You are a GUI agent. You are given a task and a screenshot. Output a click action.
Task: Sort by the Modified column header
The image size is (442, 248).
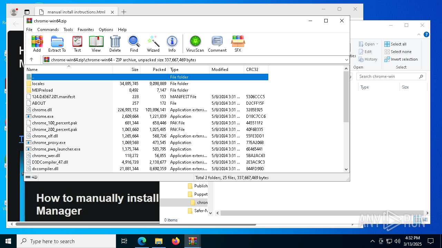pyautogui.click(x=227, y=69)
